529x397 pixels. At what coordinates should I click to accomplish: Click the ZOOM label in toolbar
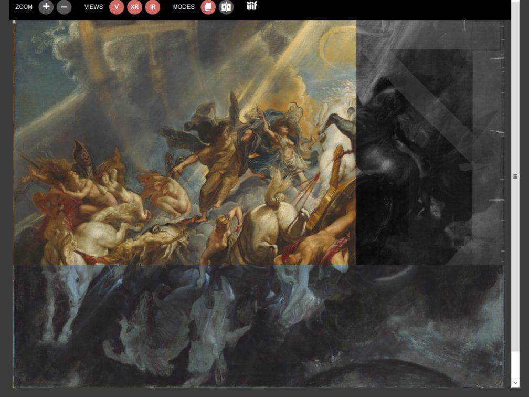click(24, 7)
